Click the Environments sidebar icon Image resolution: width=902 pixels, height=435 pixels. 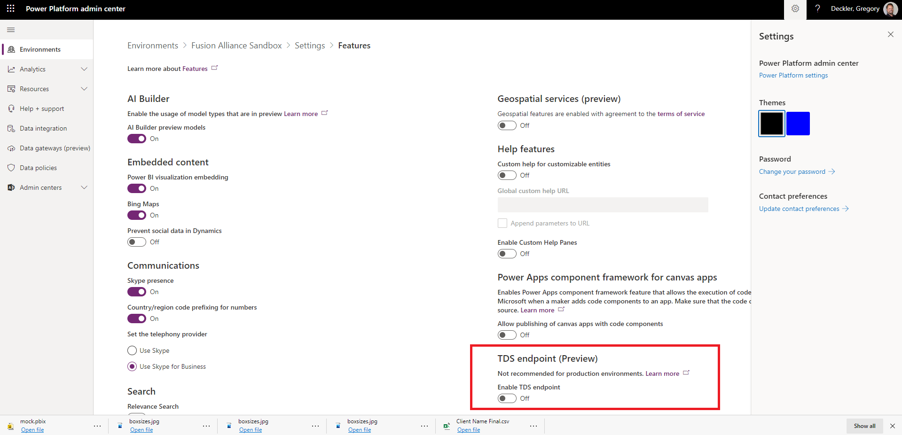point(11,49)
